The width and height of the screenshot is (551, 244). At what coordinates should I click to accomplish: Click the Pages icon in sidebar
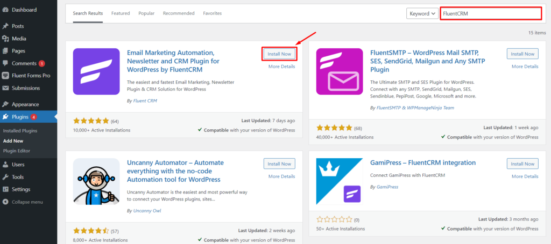coord(5,51)
